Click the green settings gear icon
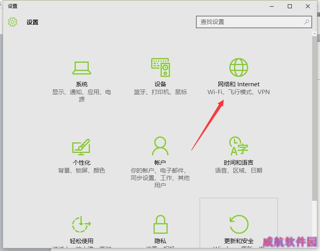 [13, 22]
